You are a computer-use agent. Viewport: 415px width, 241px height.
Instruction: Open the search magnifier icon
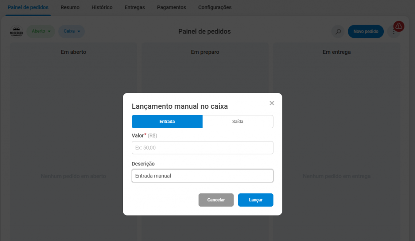tap(338, 32)
